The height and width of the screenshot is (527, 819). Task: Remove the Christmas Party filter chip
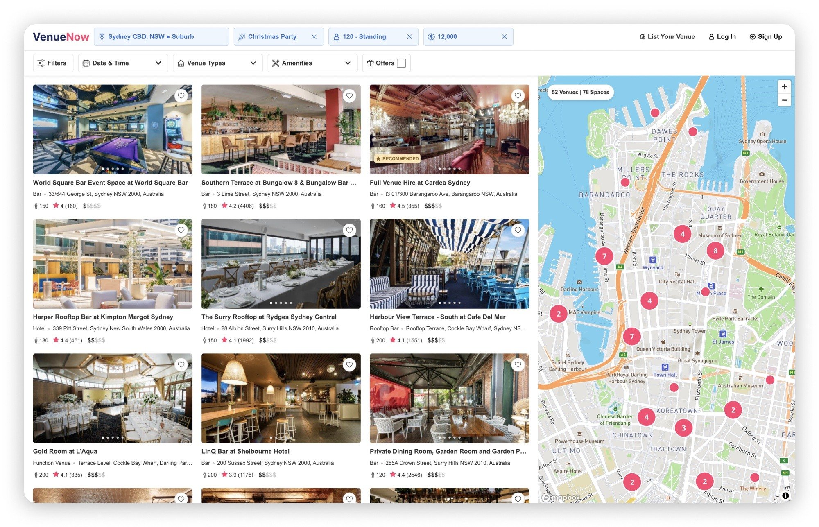click(x=314, y=37)
